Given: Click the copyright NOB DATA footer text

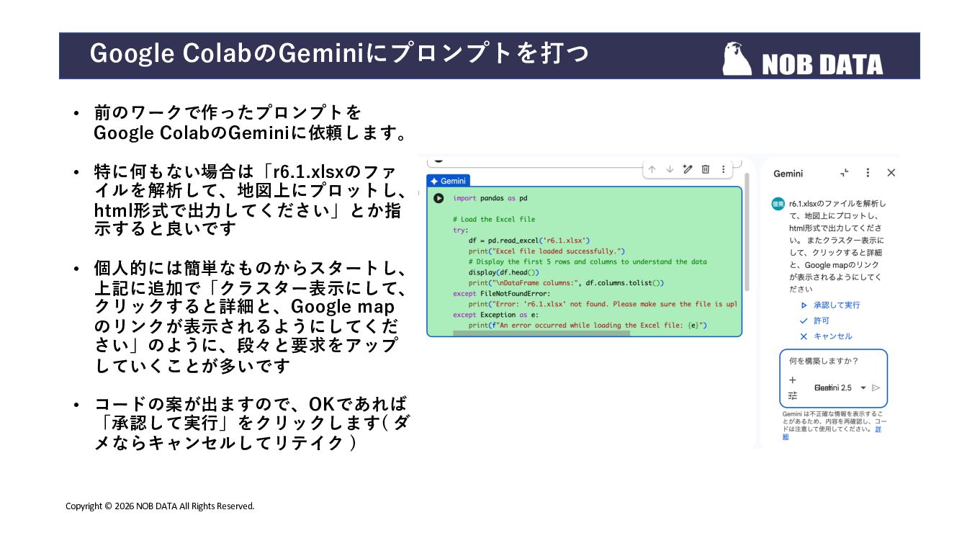Looking at the screenshot, I should tap(160, 506).
